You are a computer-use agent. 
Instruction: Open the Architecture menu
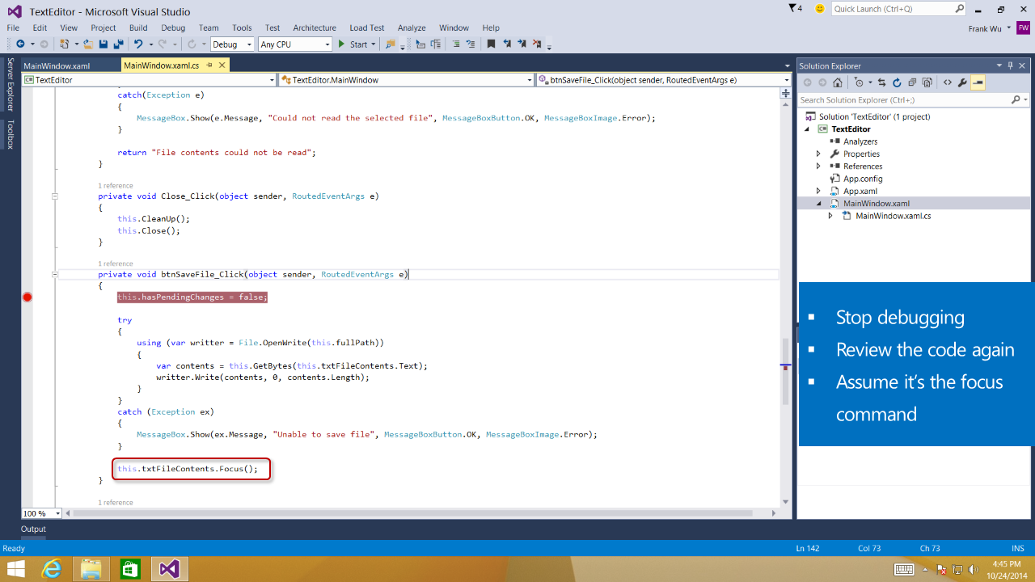click(x=315, y=27)
